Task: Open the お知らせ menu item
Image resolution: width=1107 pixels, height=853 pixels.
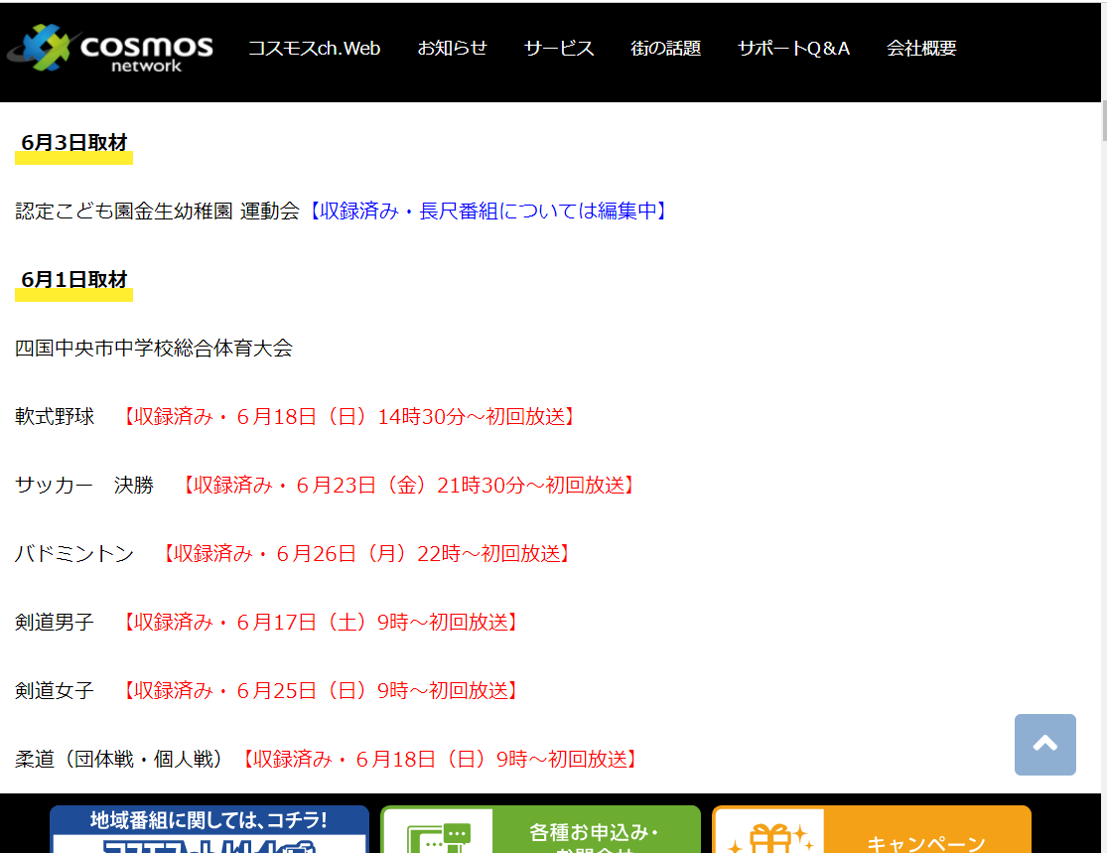Action: point(453,49)
